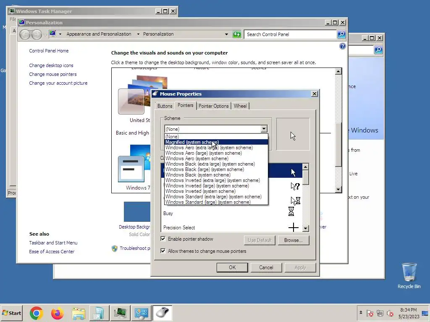Viewport: 430px width, 322px height.
Task: Select the United States theme thumbnail
Action: tap(134, 95)
